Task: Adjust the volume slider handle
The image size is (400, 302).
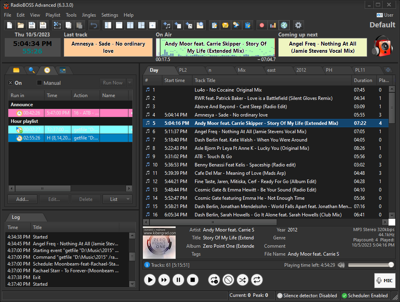Action: (391, 265)
